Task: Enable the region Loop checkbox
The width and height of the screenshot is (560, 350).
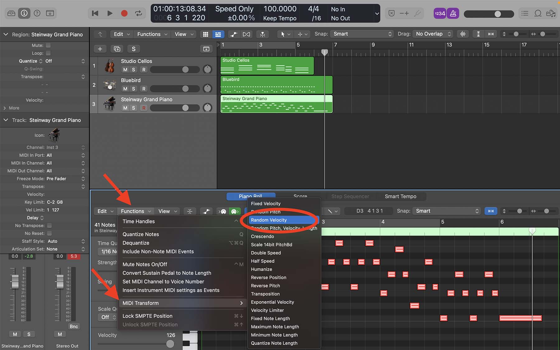Action: point(48,53)
